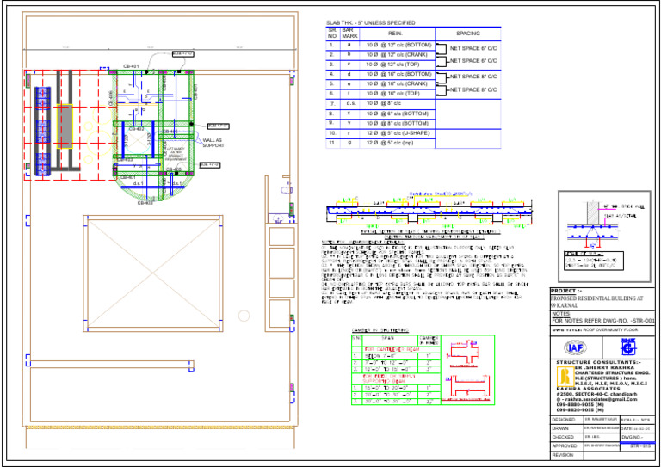The image size is (661, 467).
Task: Select cell '10 Ø @ 8" c/c (BOTTOM)'
Action: click(397, 123)
